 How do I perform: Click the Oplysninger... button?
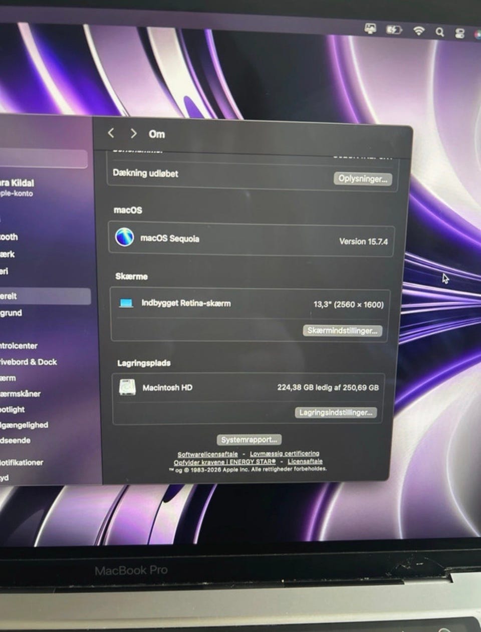(363, 178)
